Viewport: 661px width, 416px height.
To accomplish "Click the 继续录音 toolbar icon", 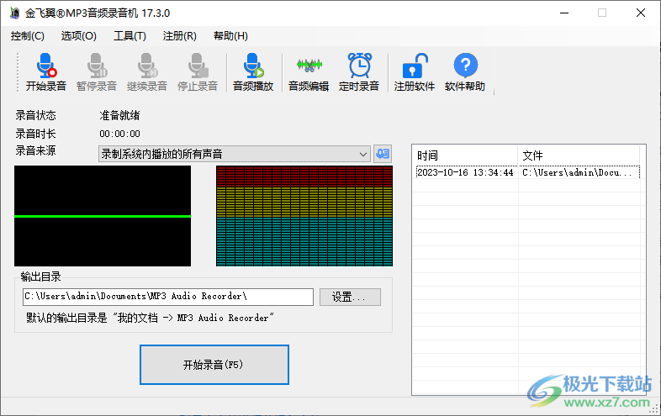I will pyautogui.click(x=146, y=72).
